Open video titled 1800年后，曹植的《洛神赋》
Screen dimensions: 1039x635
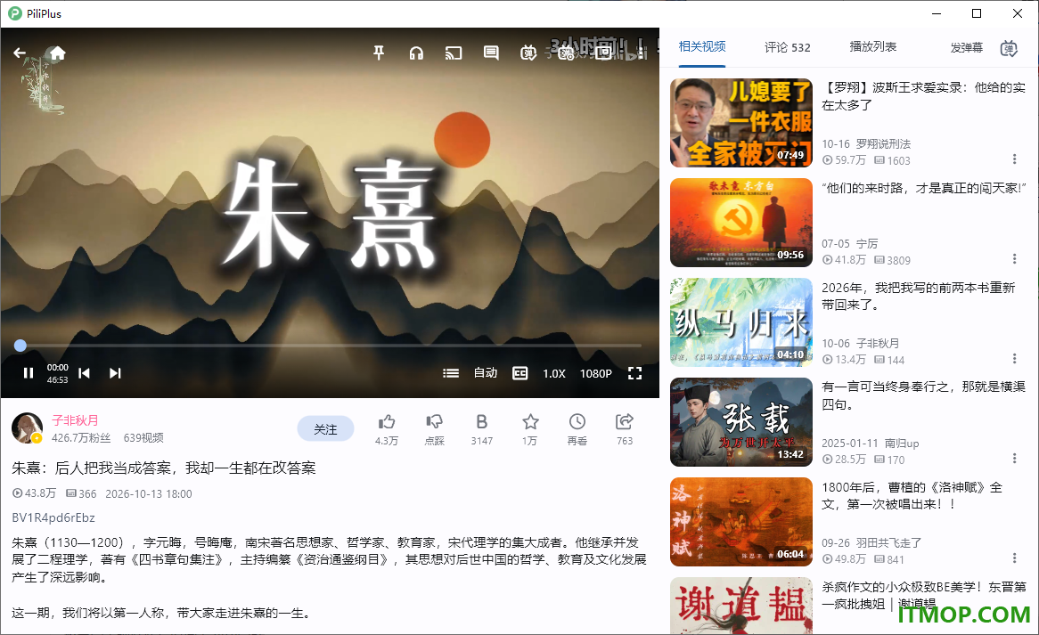click(912, 496)
